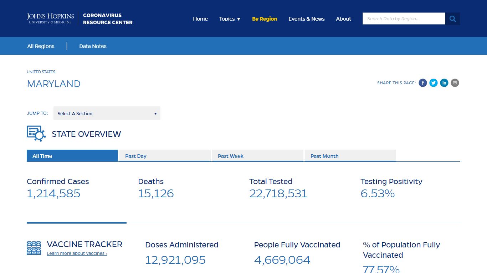Viewport: 487px width, 273px height.
Task: Click Coronavirus Resource Center title
Action: [x=108, y=19]
